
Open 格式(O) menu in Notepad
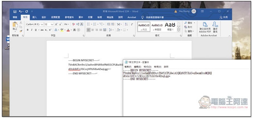(x=147, y=67)
